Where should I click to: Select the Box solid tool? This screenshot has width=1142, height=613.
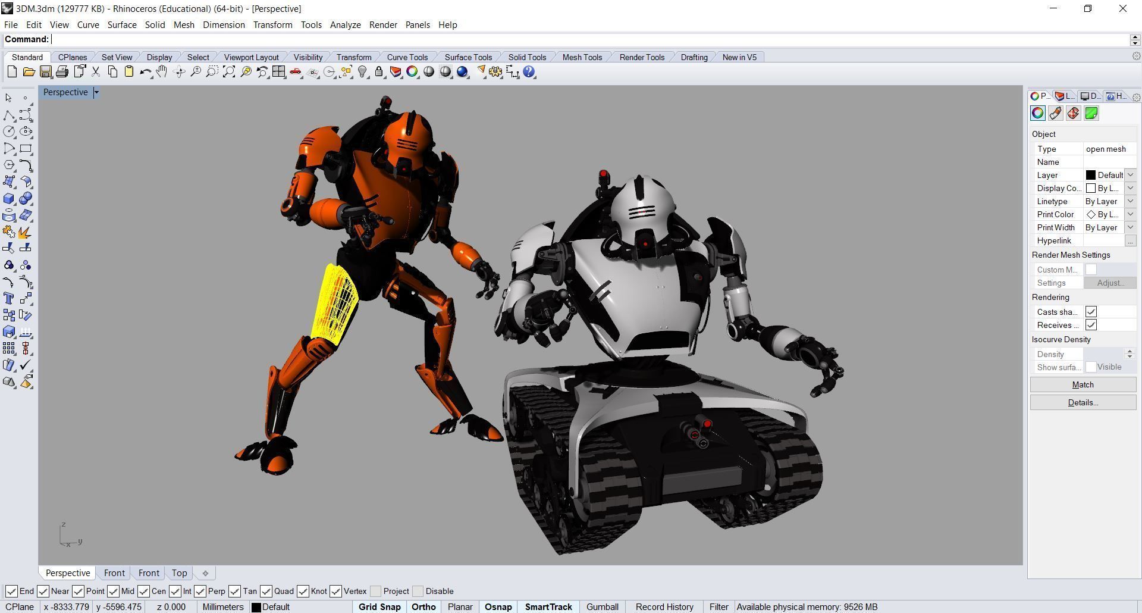9,199
